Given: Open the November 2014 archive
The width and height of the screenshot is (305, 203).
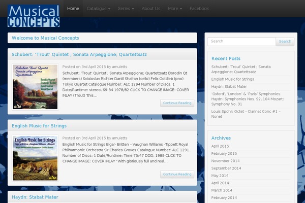Looking at the screenshot, I should (225, 161).
